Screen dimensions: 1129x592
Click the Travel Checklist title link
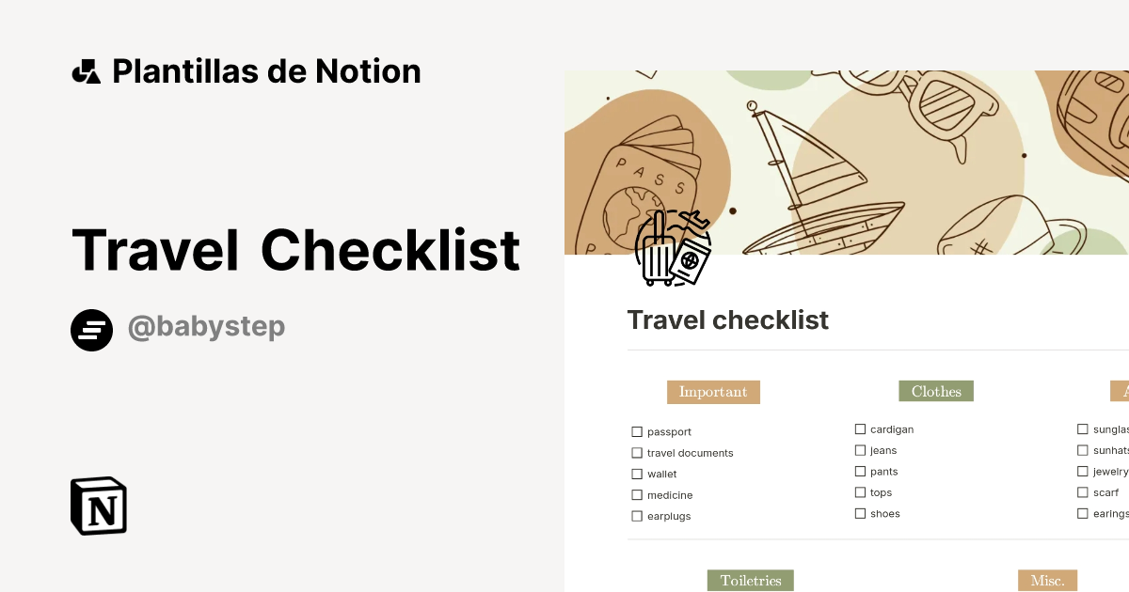(x=296, y=249)
